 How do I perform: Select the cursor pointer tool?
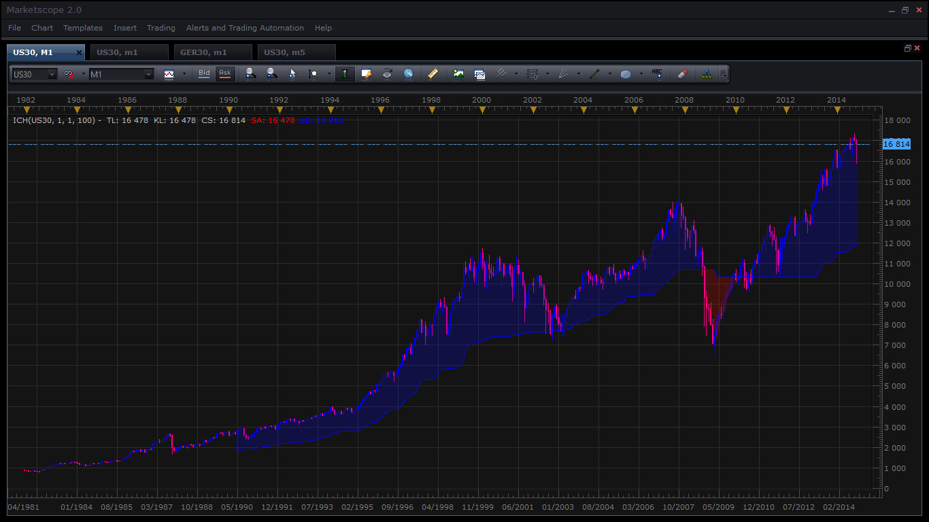click(292, 74)
